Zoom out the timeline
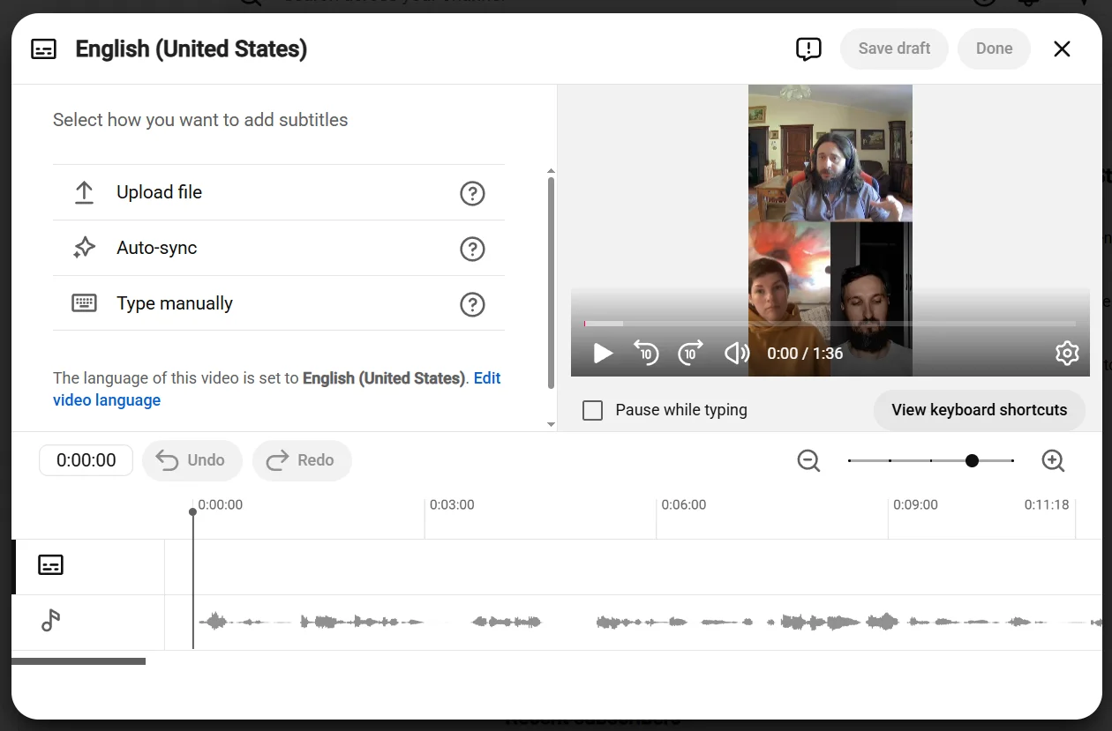This screenshot has height=731, width=1112. coord(808,460)
